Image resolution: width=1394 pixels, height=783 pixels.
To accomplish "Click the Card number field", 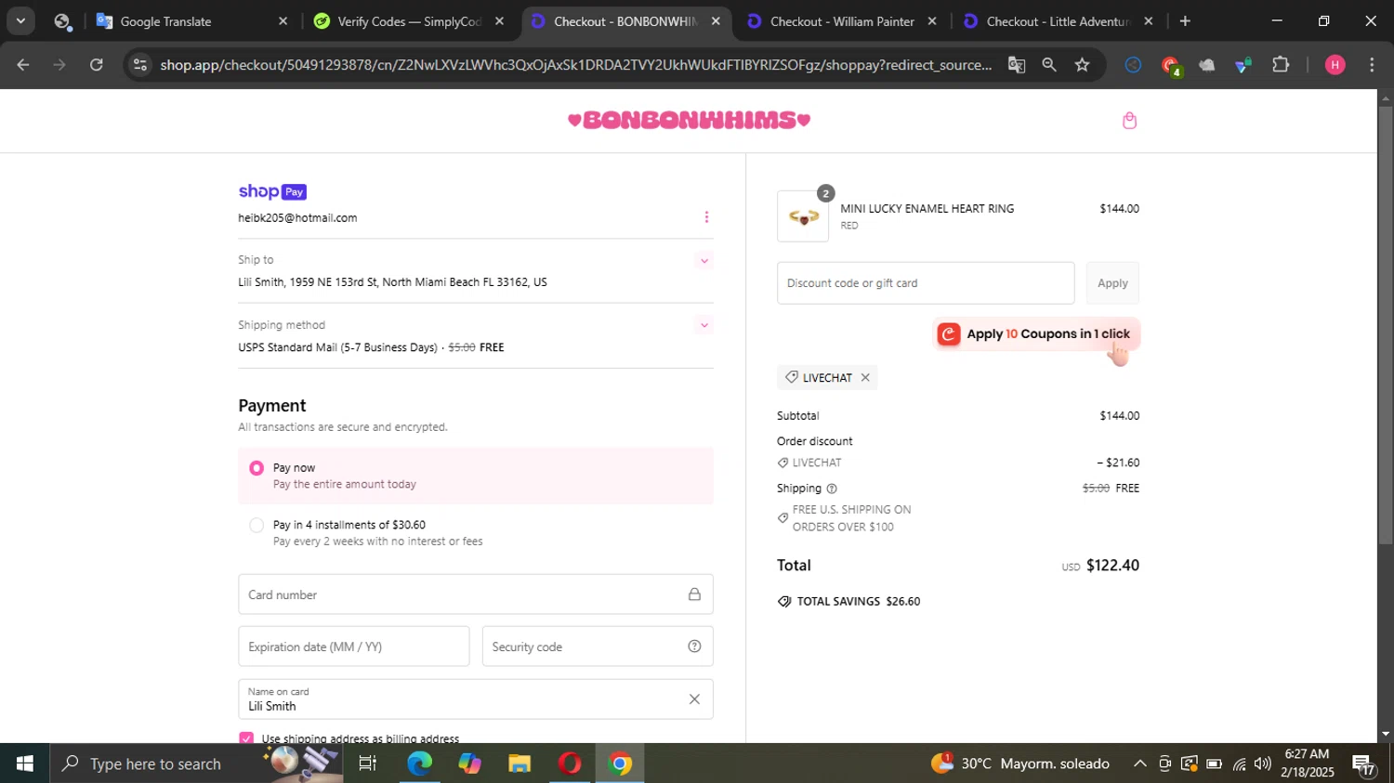I will [x=476, y=594].
